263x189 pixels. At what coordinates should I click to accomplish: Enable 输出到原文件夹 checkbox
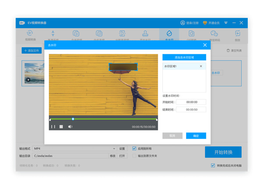[135, 156]
